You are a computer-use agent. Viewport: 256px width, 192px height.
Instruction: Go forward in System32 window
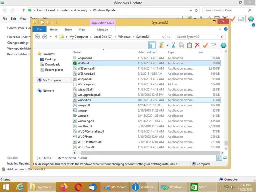pos(44,37)
